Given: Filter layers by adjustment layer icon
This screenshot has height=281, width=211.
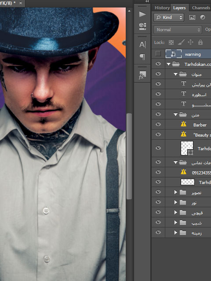Looking at the screenshot, I should (x=203, y=17).
